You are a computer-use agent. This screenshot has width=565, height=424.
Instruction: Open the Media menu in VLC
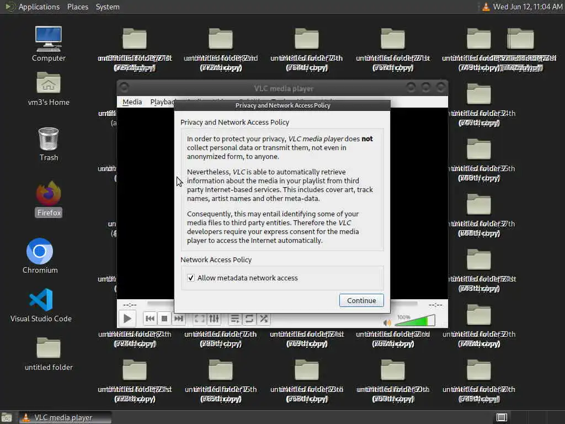point(132,102)
